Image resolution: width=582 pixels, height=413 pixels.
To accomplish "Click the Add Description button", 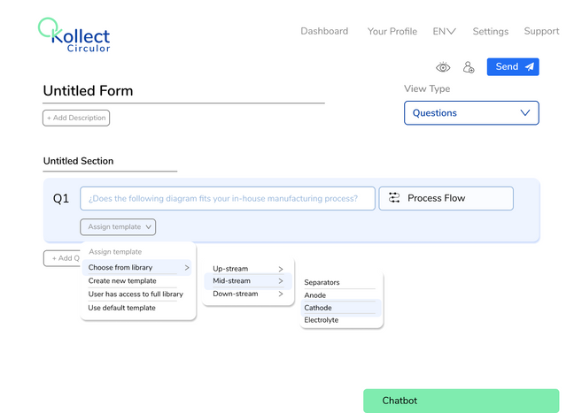I will coord(76,118).
